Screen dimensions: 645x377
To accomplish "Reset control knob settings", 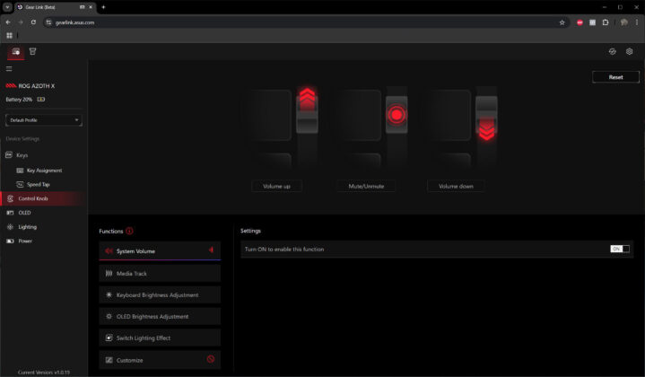I will (615, 77).
